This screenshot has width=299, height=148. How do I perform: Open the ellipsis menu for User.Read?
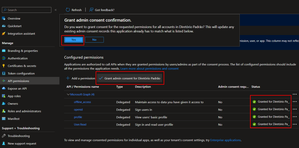click(295, 124)
